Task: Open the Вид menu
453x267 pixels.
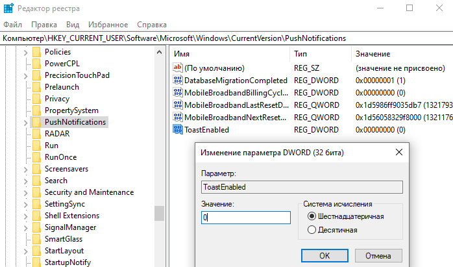Action: point(73,25)
